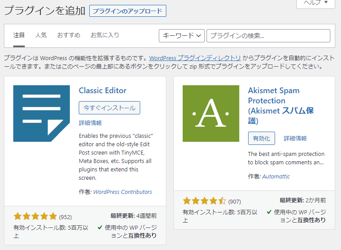Click 最終更新: 4週間前 text
This screenshot has width=341, height=250.
point(134,216)
